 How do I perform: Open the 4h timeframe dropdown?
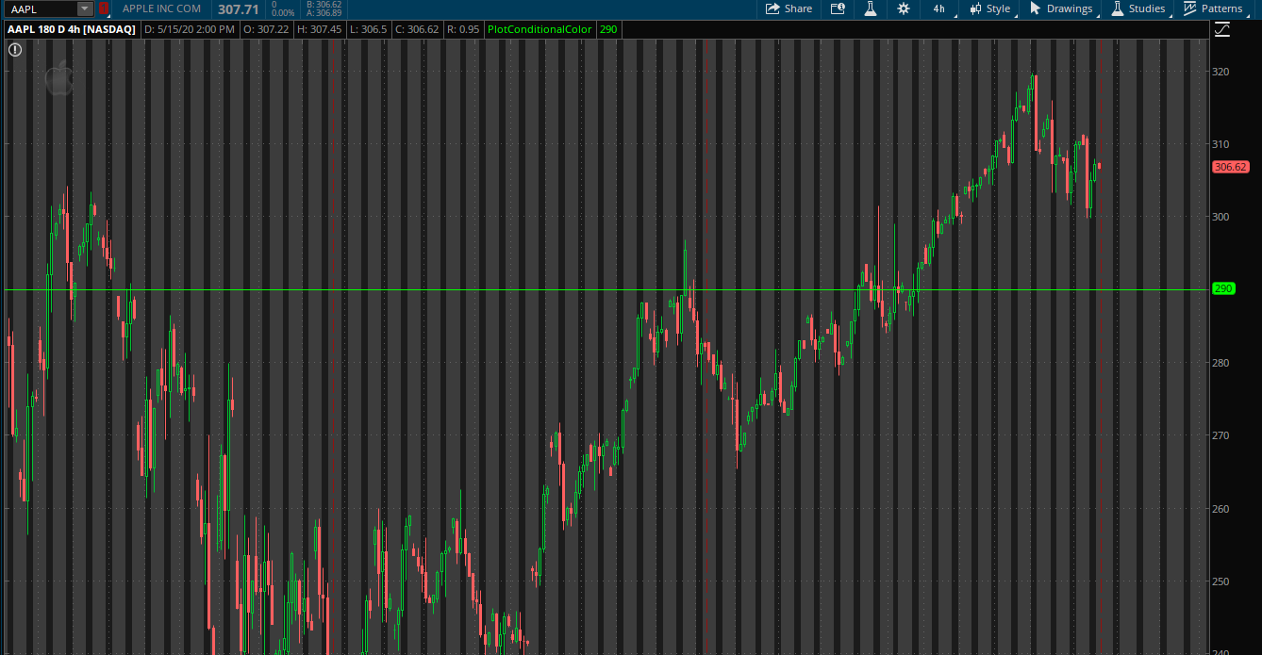[x=939, y=8]
